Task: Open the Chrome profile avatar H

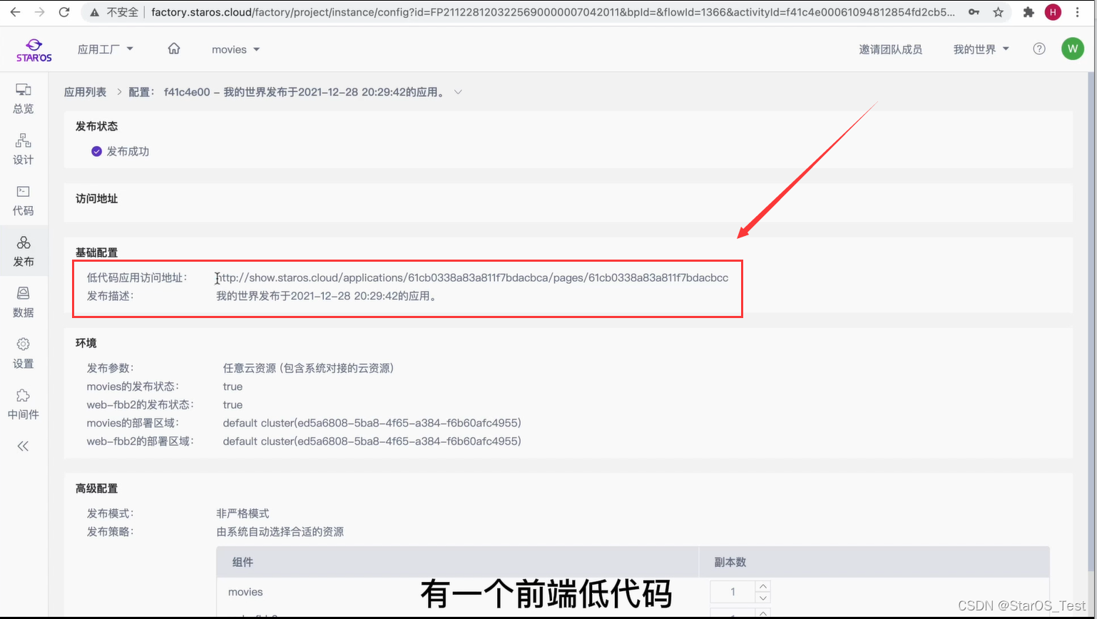Action: tap(1052, 12)
